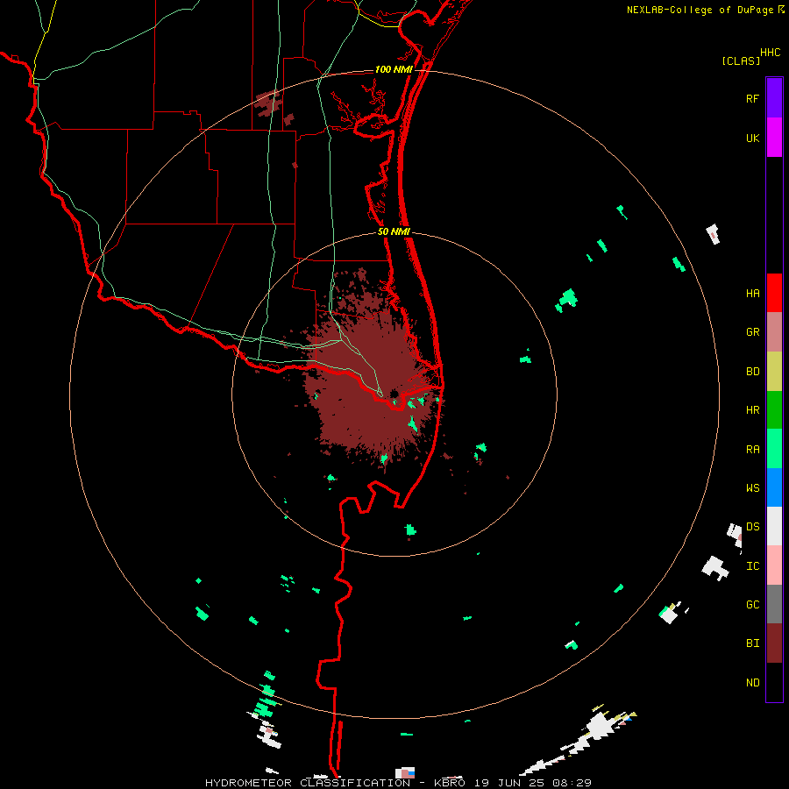The image size is (789, 789).
Task: Click the 50 NMI range ring label
Action: tap(394, 231)
